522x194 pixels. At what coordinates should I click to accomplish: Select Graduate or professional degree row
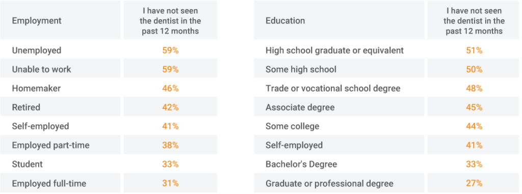tap(386, 183)
